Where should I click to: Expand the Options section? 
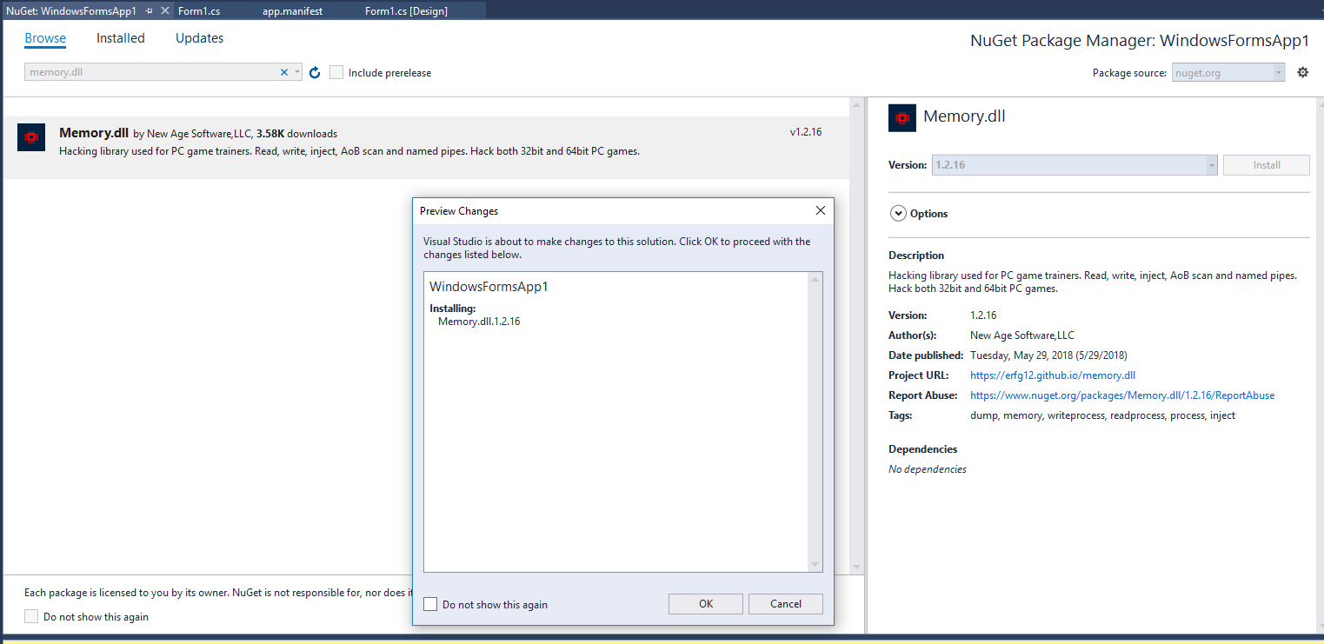pyautogui.click(x=899, y=214)
